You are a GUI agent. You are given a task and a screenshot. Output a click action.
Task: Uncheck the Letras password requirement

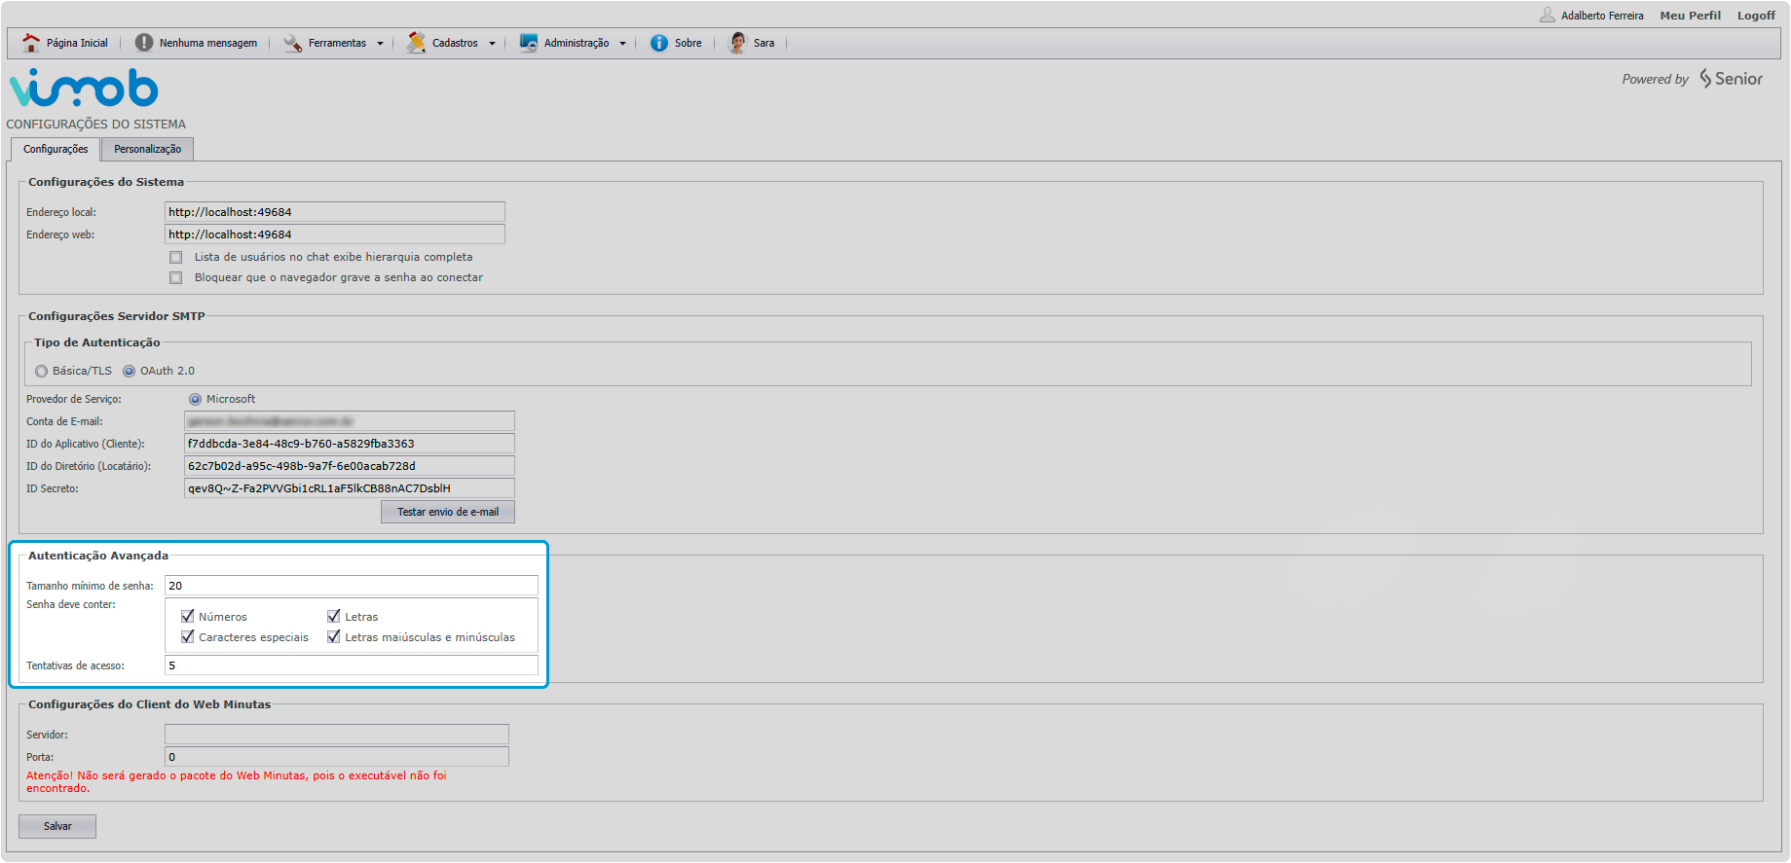[334, 617]
